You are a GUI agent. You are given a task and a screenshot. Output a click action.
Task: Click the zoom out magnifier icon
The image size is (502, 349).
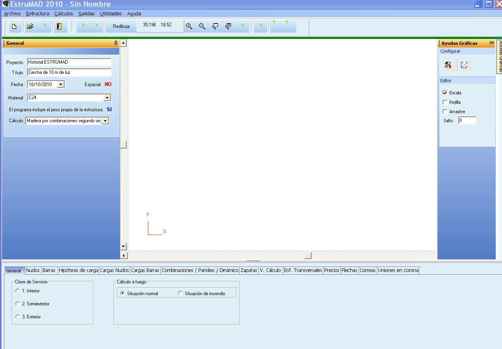coord(202,27)
